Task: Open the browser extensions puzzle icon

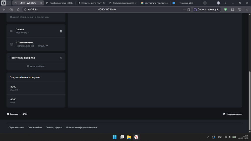Action: [x=233, y=10]
